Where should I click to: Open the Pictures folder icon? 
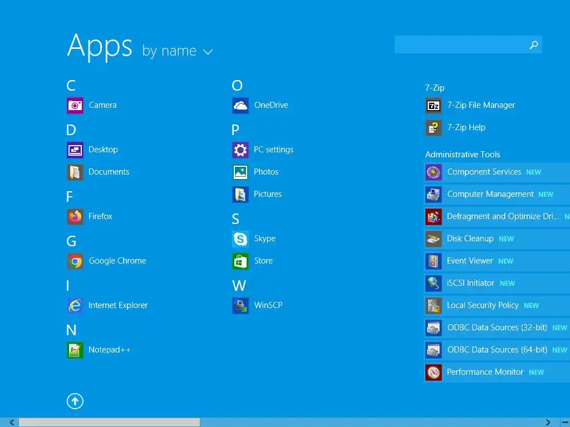(x=240, y=195)
